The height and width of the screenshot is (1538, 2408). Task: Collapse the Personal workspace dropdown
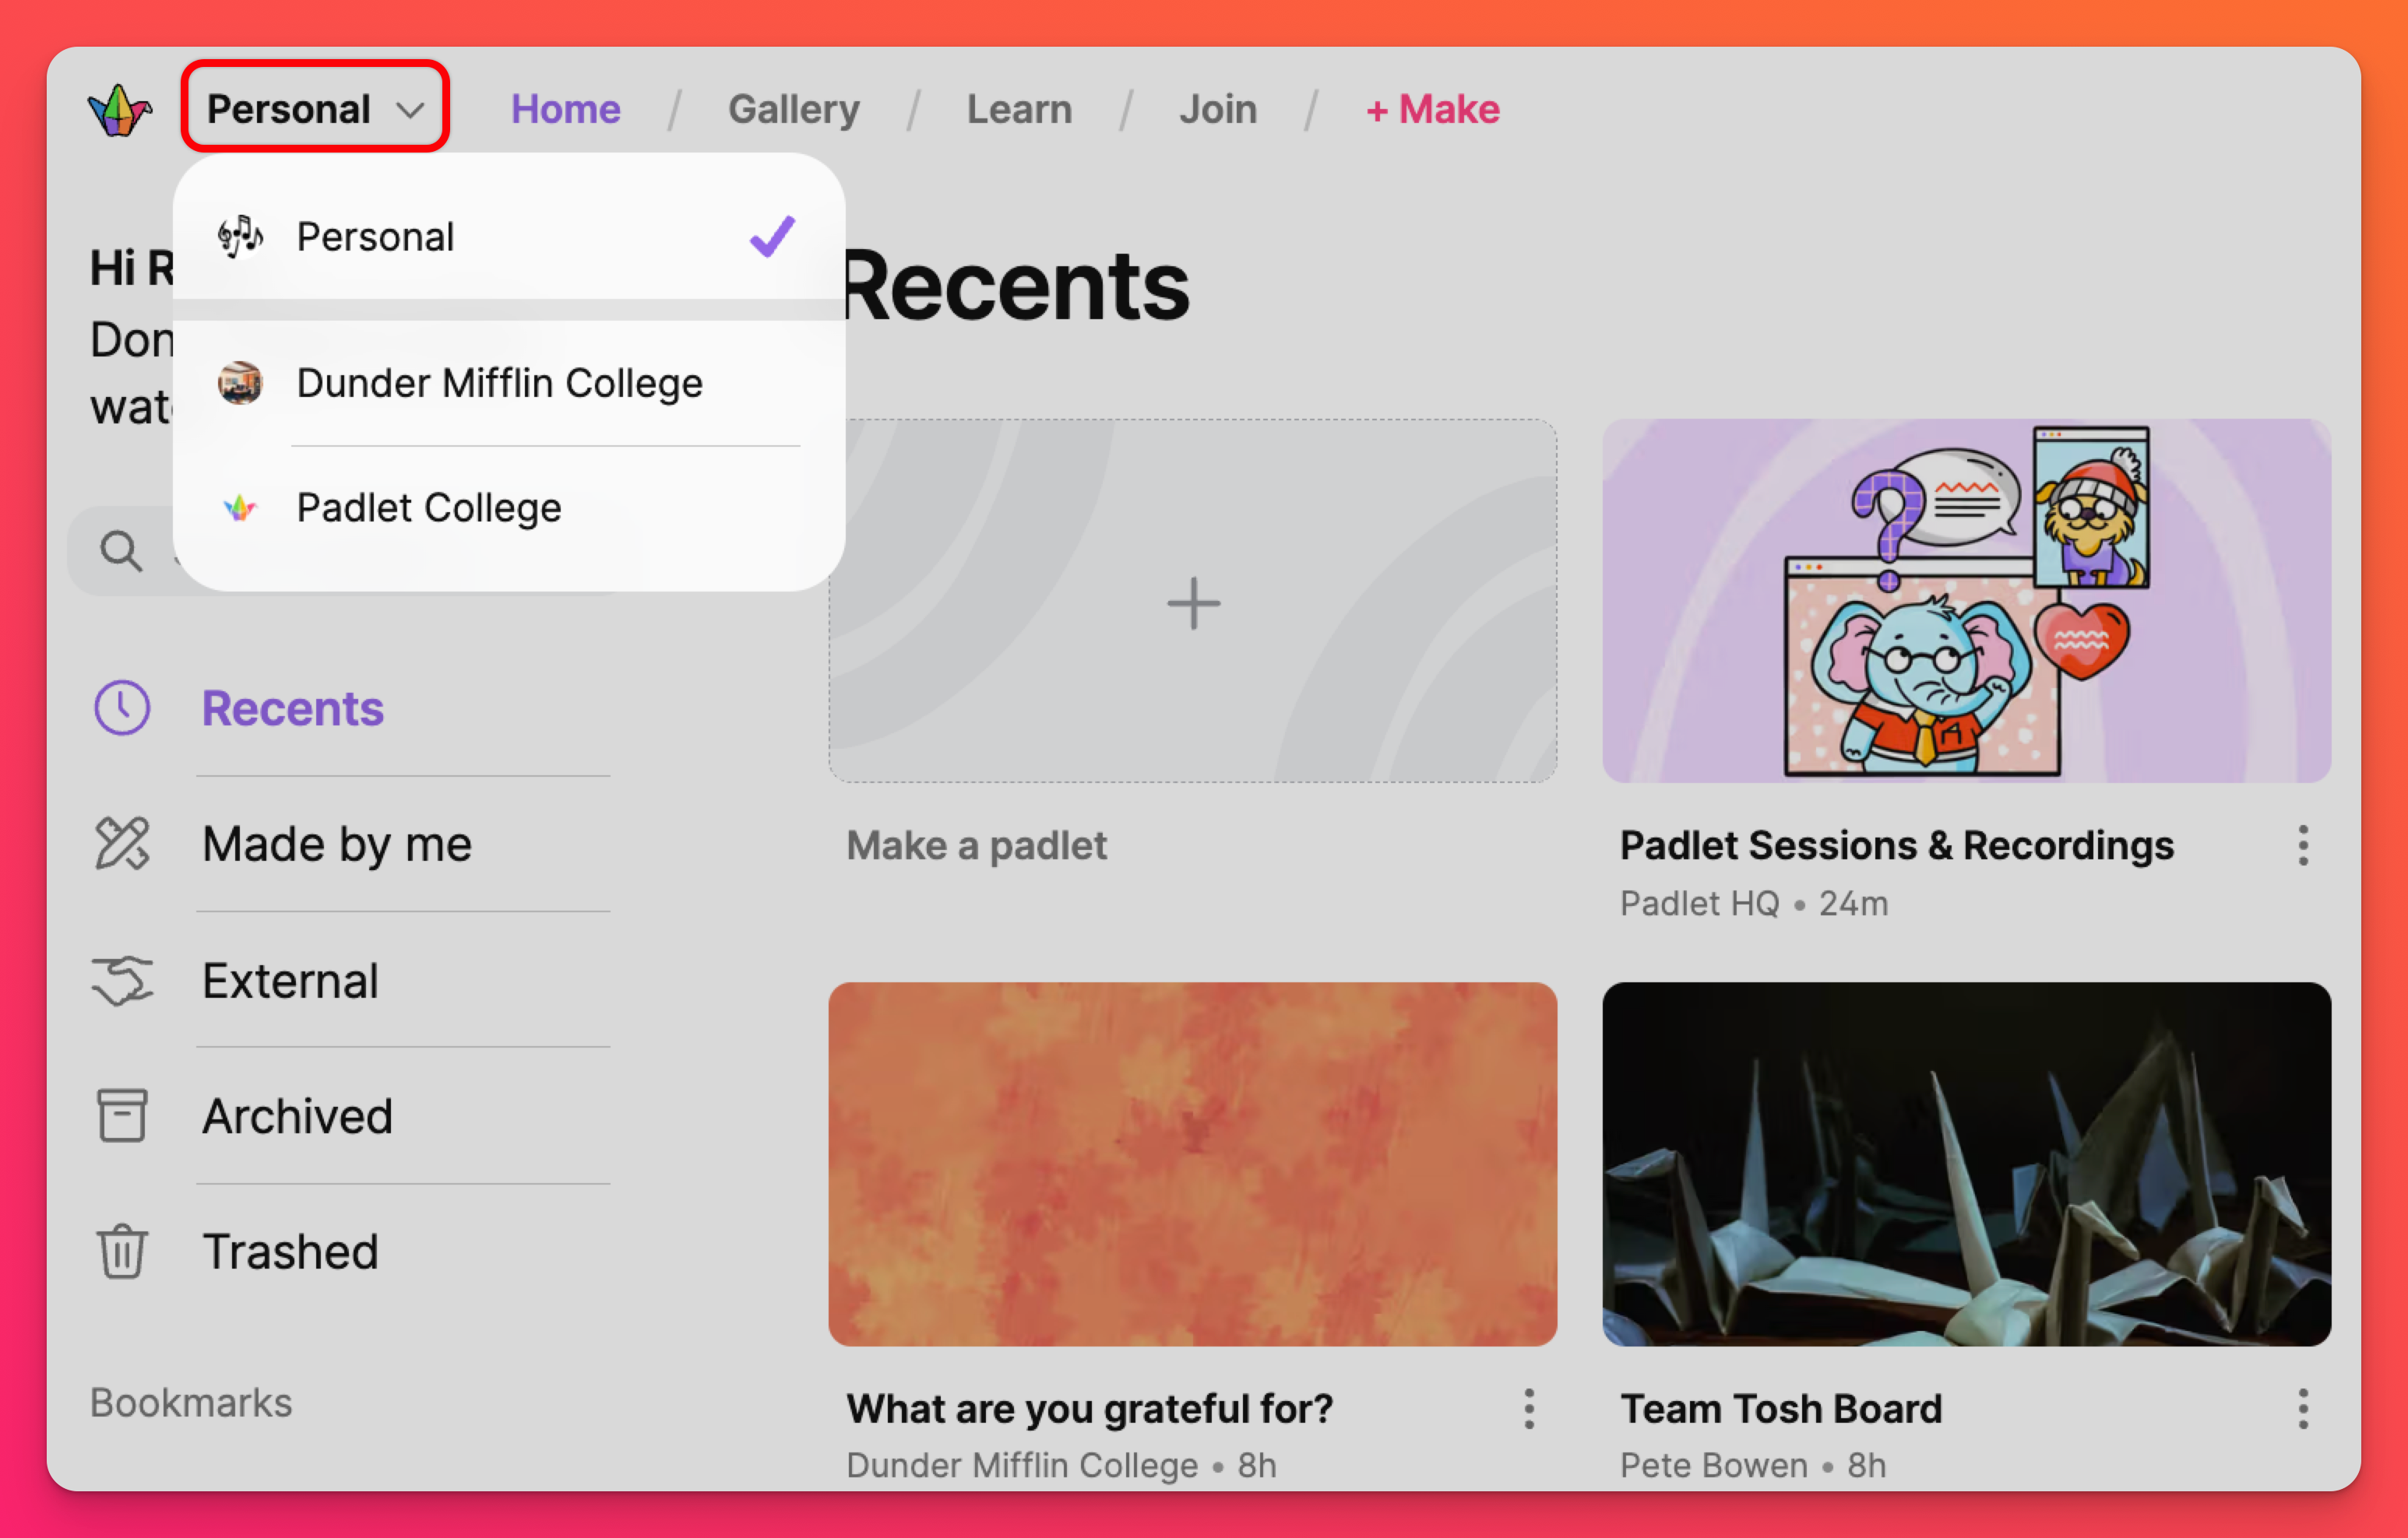[315, 108]
